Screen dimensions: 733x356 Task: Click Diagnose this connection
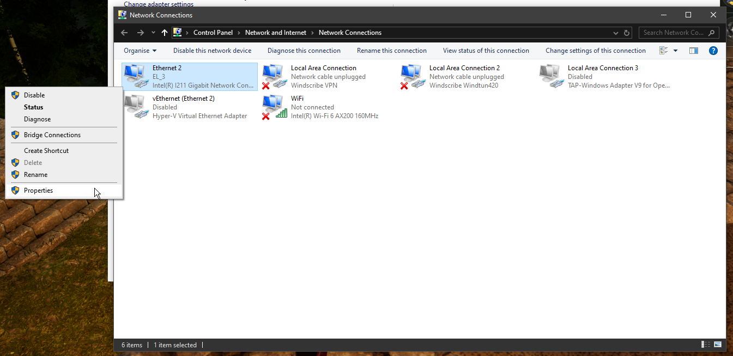(x=304, y=51)
